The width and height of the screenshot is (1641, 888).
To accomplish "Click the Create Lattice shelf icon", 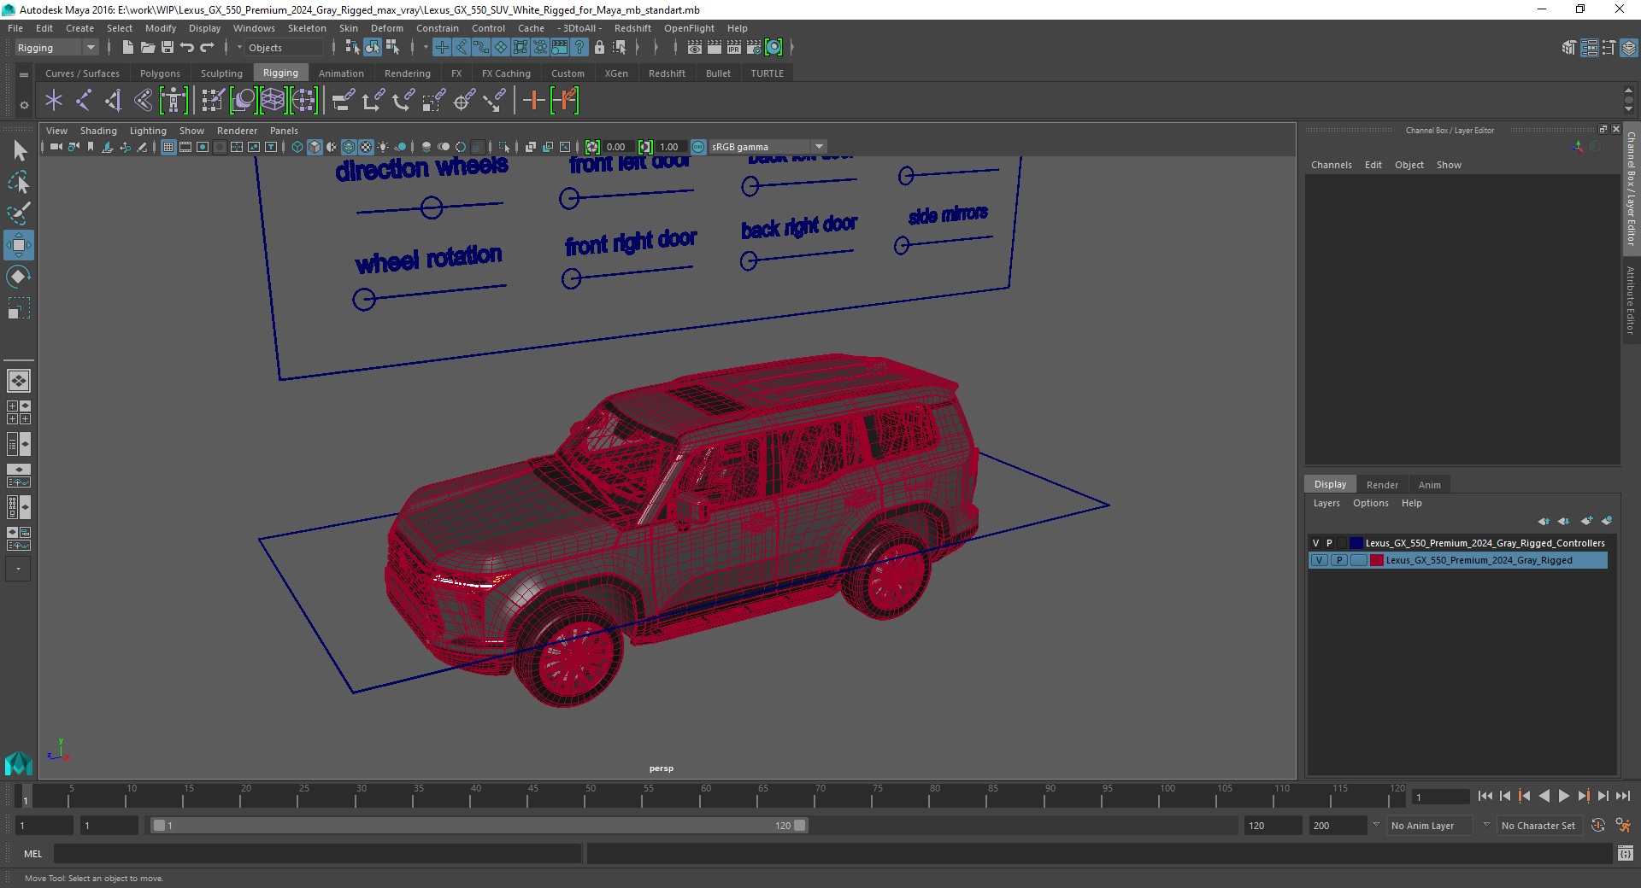I will (273, 101).
